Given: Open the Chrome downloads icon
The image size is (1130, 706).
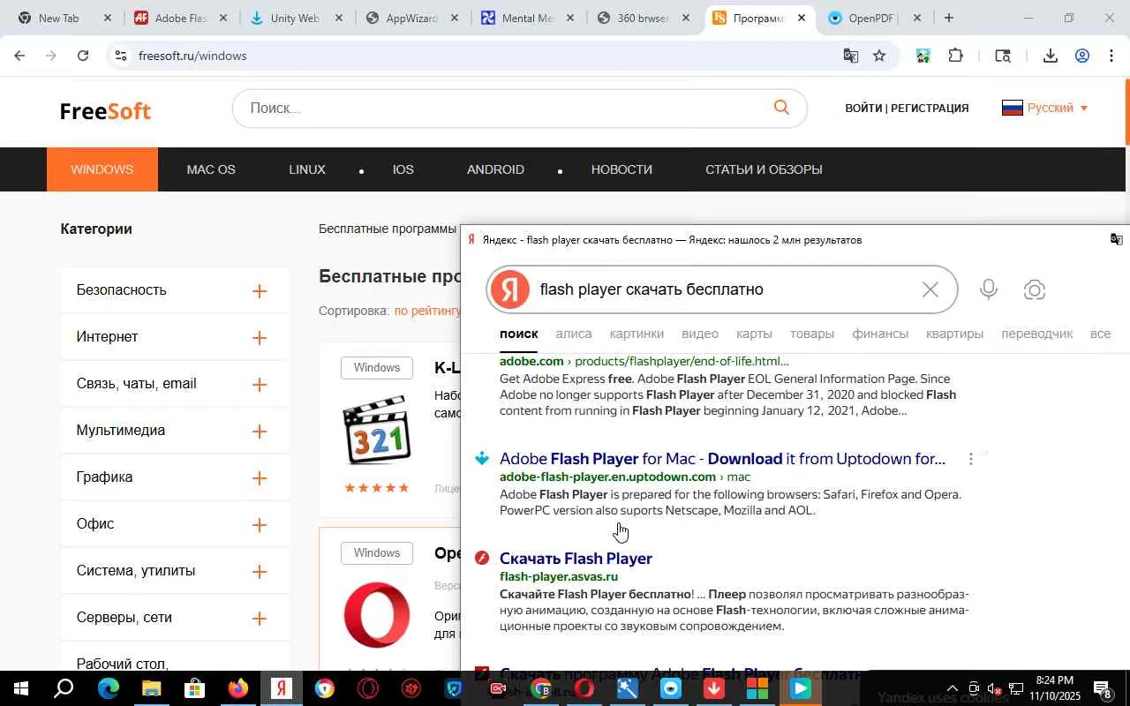Looking at the screenshot, I should point(1050,56).
